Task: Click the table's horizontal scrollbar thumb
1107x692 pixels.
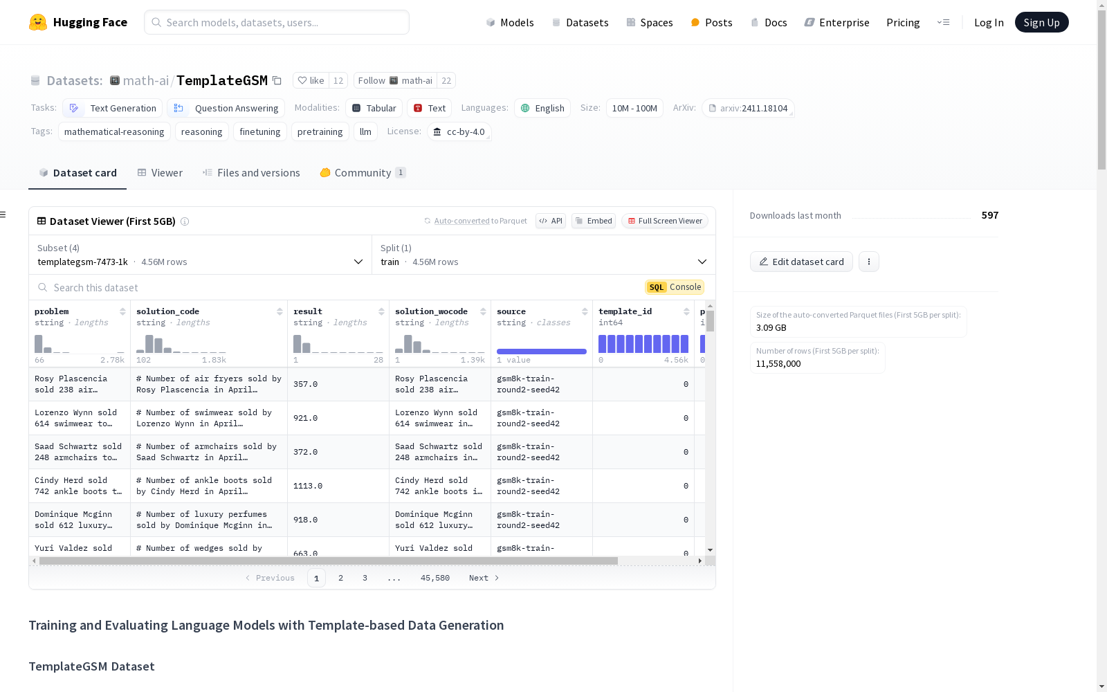Action: [x=329, y=561]
